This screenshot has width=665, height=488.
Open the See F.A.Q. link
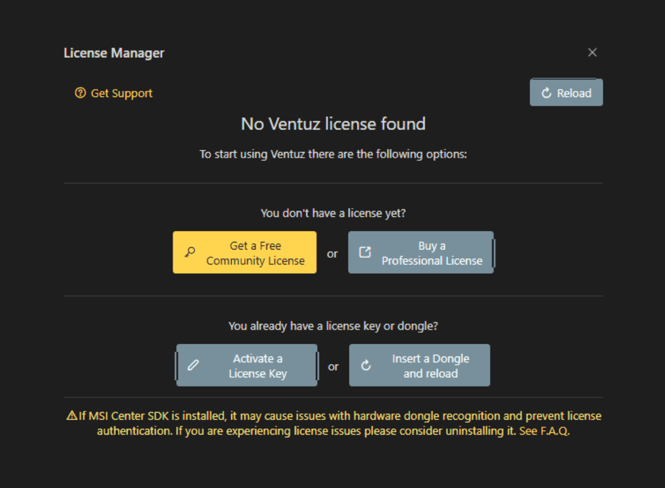click(544, 431)
